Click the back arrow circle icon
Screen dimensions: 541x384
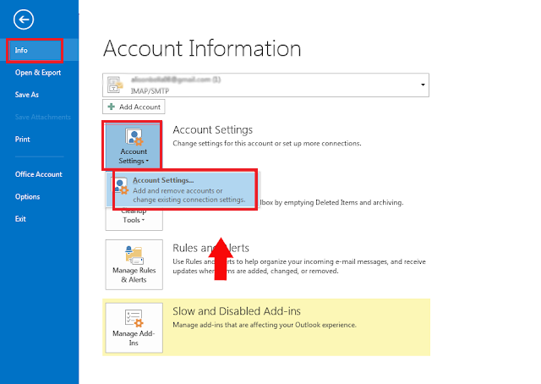point(24,19)
